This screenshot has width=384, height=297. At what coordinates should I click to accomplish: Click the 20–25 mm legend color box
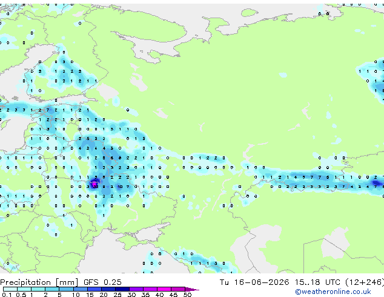(108, 289)
